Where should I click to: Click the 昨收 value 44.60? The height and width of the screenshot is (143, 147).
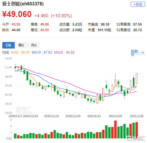16,30
